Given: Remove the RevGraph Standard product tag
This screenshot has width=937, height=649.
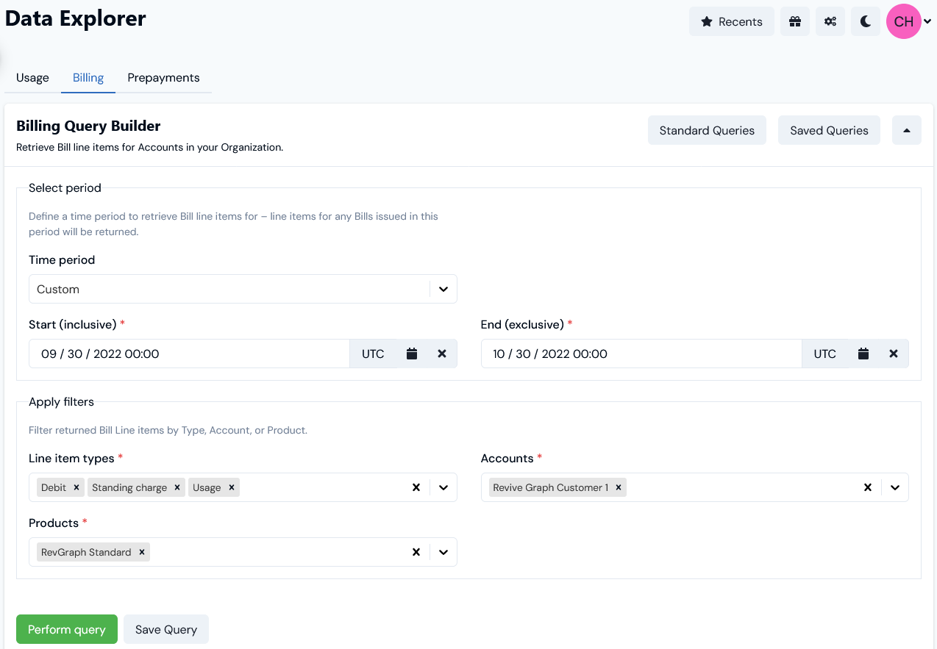Looking at the screenshot, I should coord(142,552).
